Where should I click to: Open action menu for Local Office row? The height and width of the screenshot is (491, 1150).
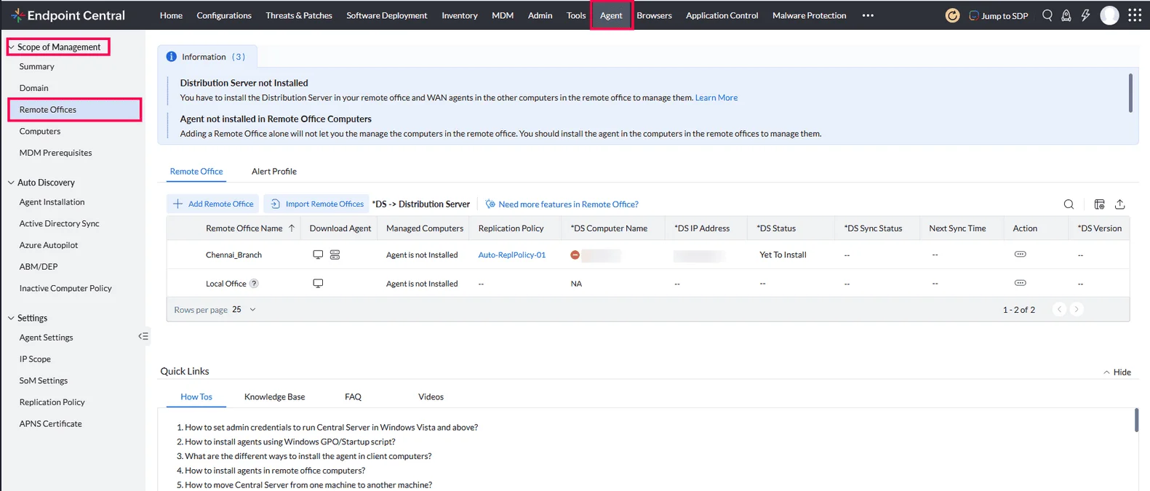coord(1021,283)
